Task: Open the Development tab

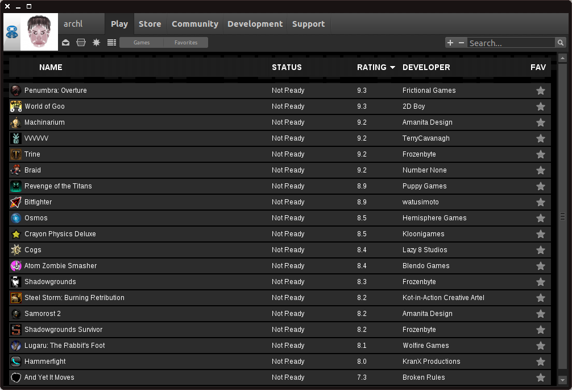Action: pyautogui.click(x=255, y=24)
